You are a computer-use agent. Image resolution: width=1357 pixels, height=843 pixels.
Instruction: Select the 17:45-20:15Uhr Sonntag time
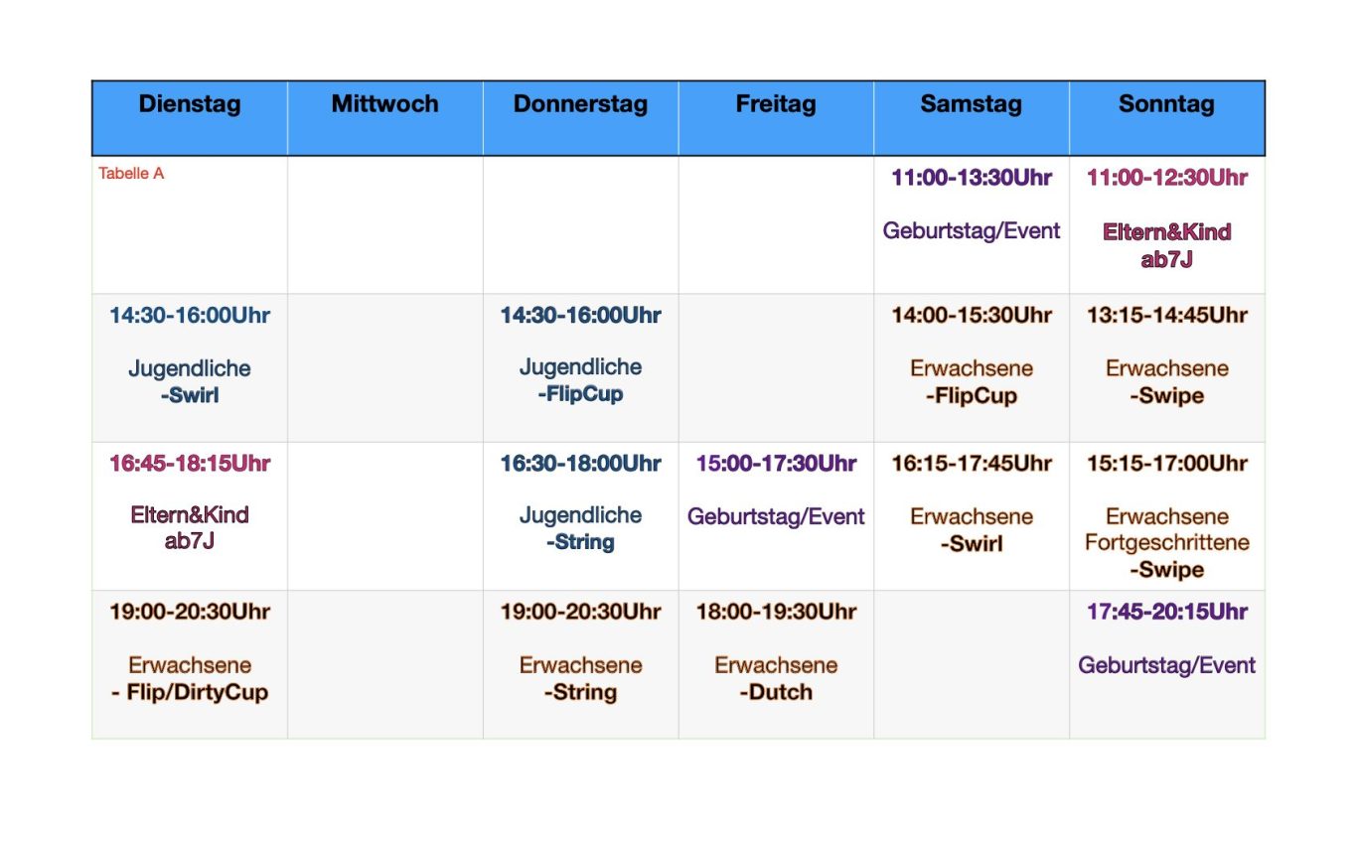click(x=1166, y=612)
